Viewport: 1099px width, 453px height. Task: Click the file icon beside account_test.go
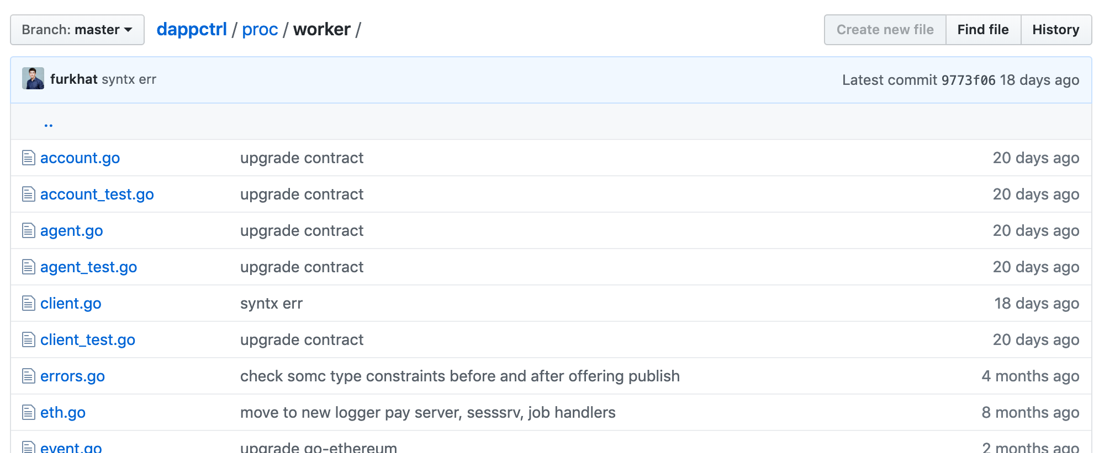click(x=29, y=195)
